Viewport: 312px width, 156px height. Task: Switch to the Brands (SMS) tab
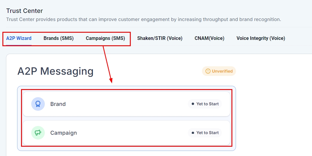point(59,38)
